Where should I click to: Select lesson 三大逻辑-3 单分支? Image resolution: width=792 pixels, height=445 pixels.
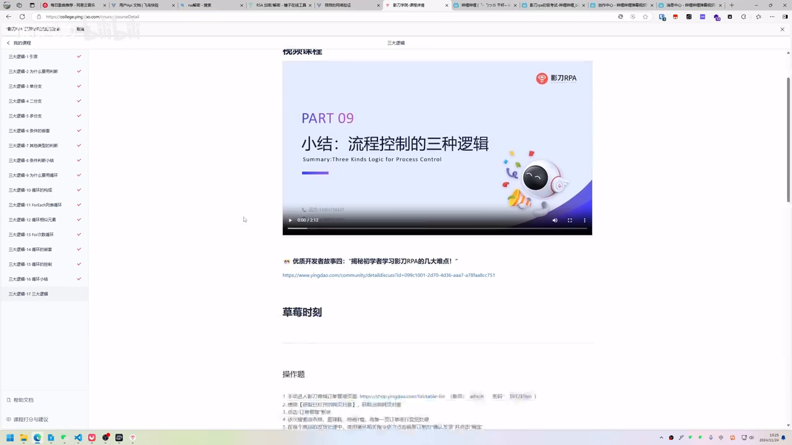[x=44, y=86]
